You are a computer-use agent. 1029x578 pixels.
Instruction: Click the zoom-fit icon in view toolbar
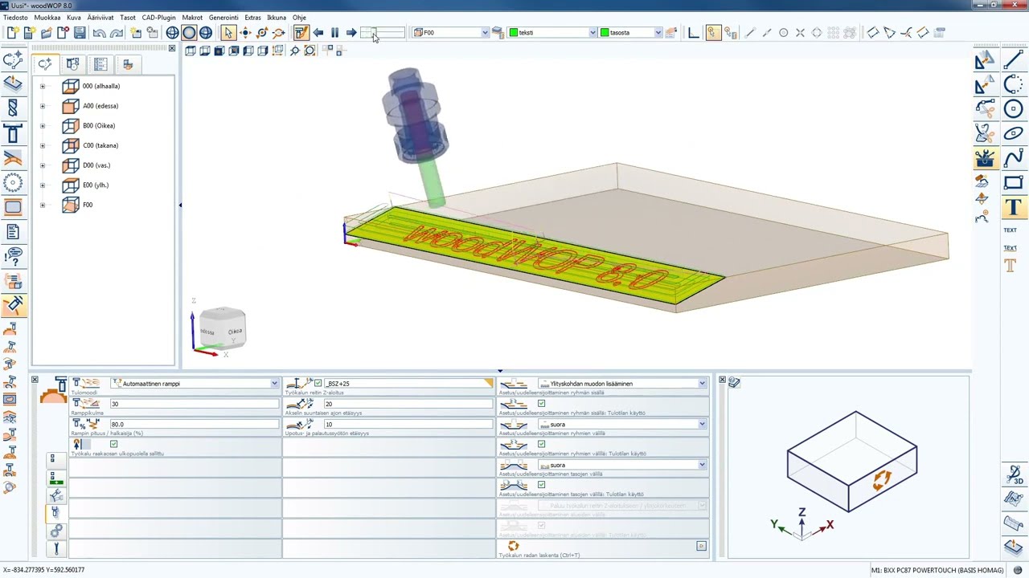click(x=310, y=51)
